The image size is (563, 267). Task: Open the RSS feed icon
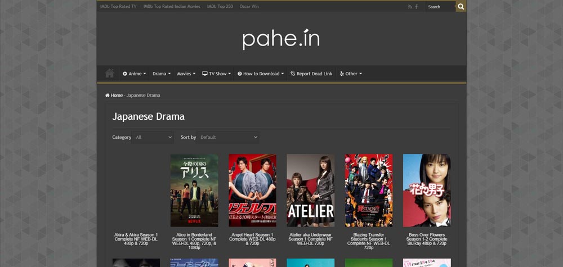coord(410,6)
